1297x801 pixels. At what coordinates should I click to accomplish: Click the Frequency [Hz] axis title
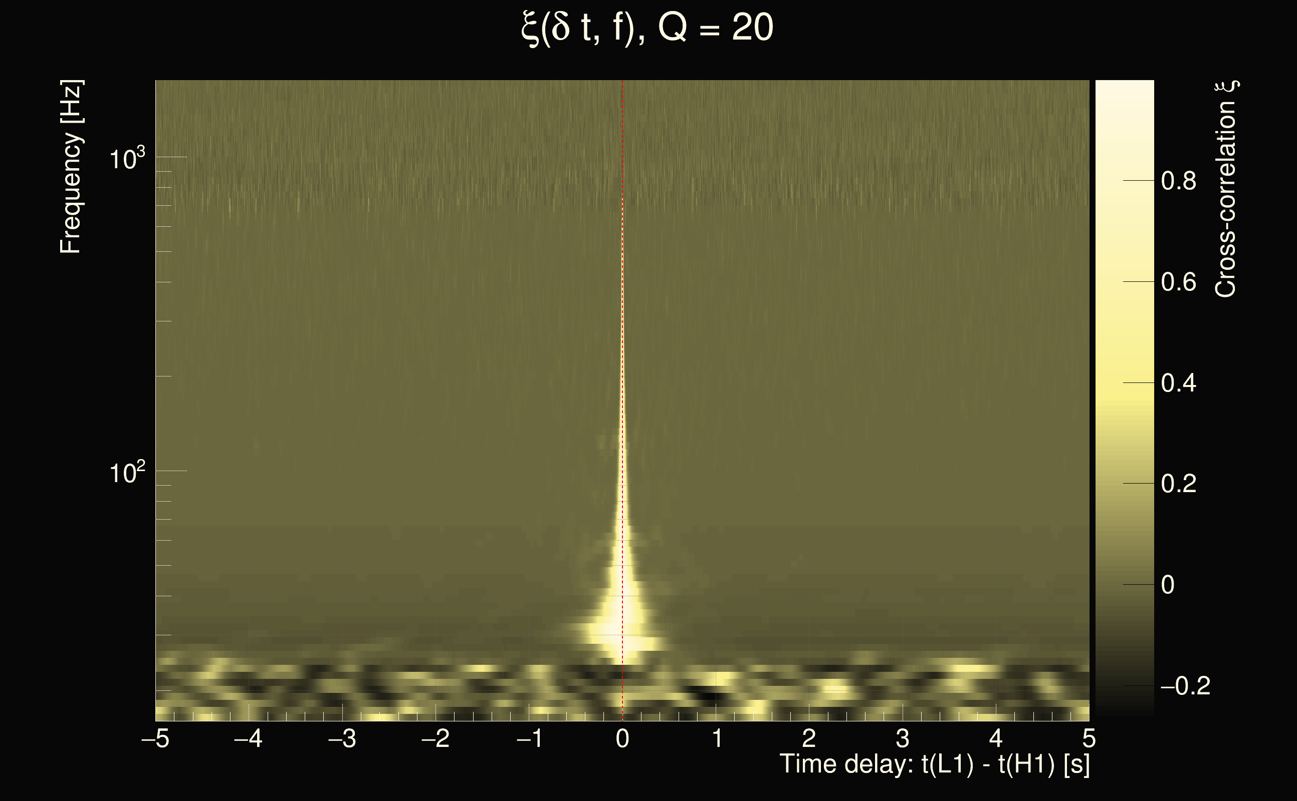(71, 167)
